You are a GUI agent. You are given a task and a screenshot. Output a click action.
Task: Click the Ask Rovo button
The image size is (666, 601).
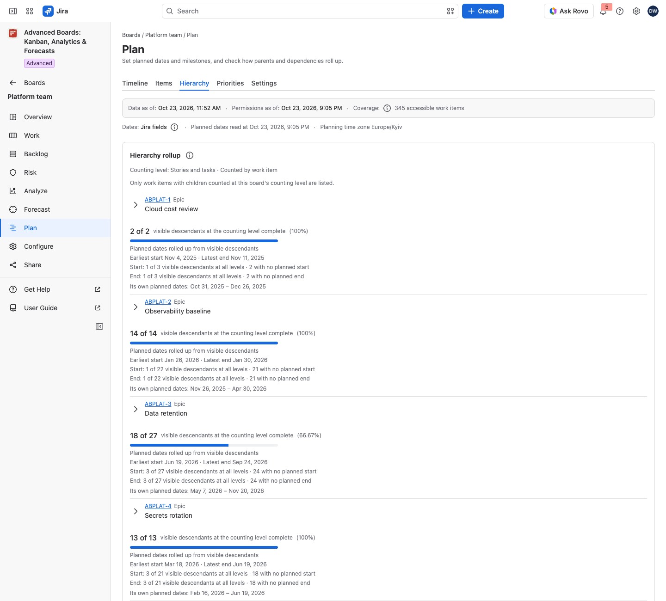click(x=569, y=11)
